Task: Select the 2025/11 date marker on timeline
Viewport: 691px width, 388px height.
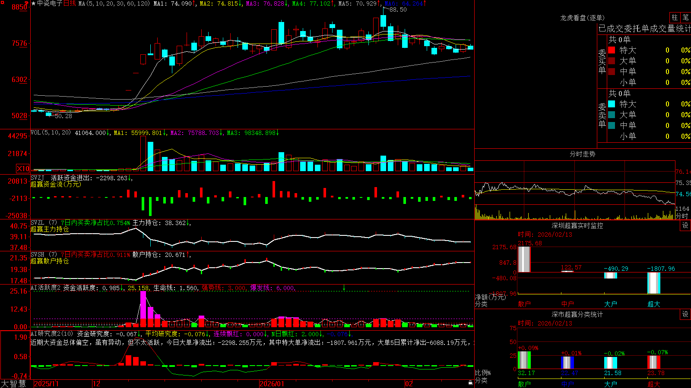Action: pos(46,384)
